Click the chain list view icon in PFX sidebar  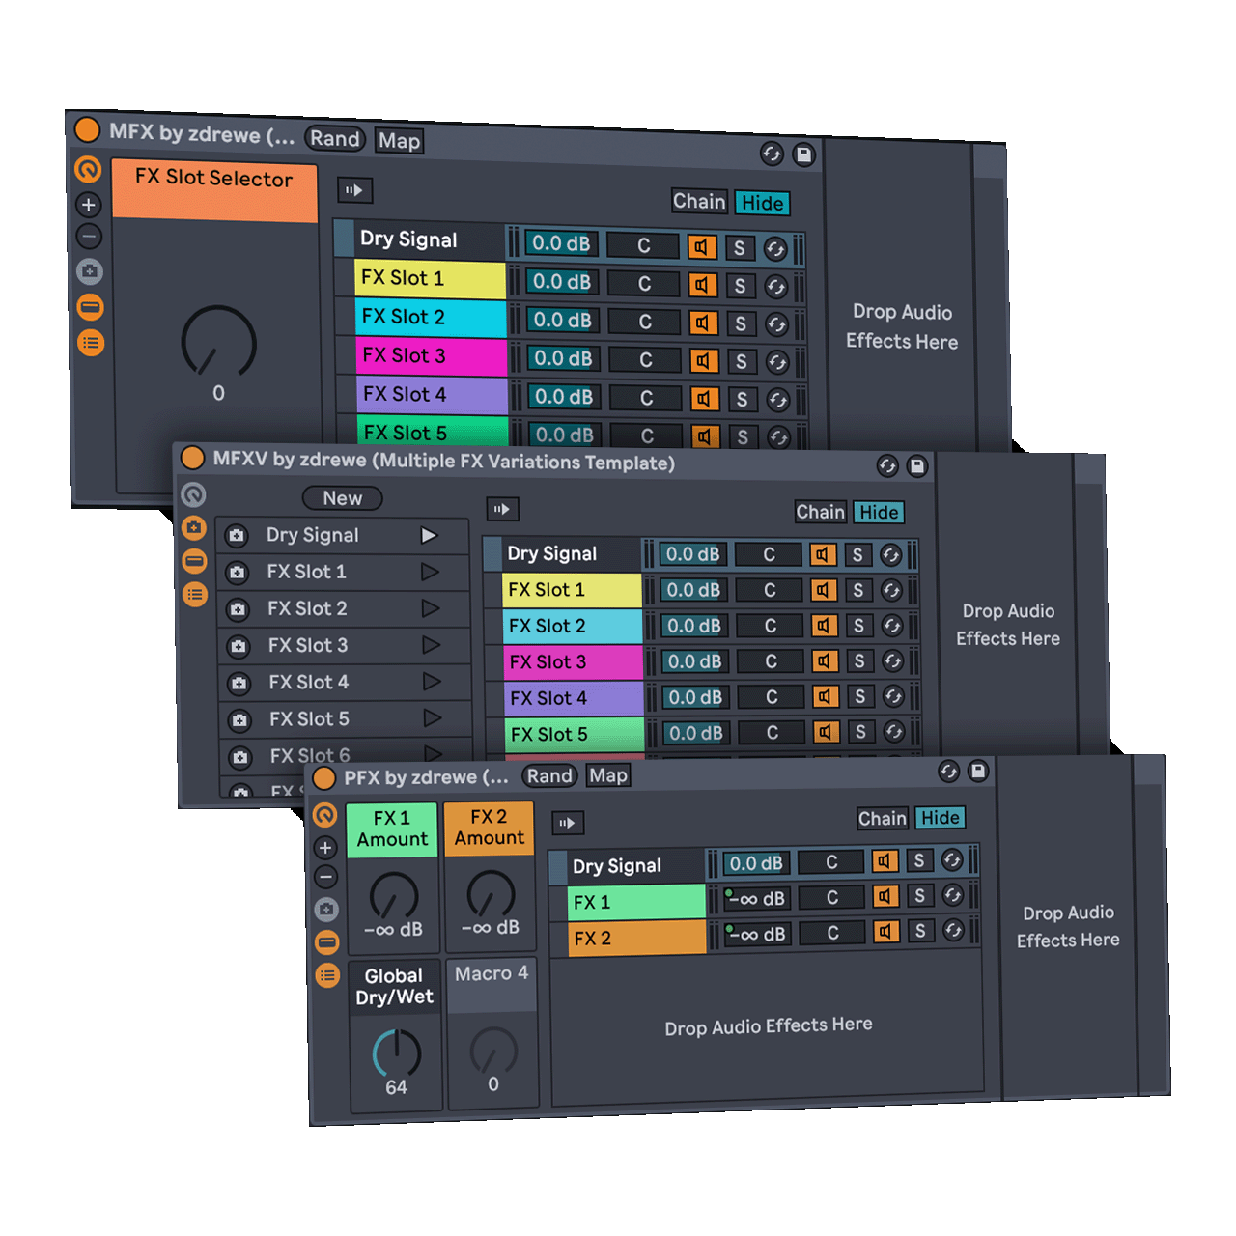point(327,975)
